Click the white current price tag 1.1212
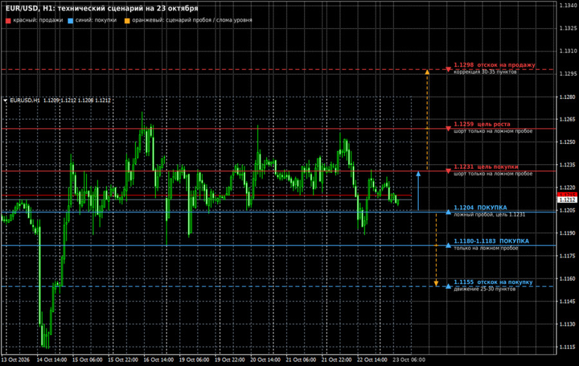579x366 pixels. (x=567, y=200)
